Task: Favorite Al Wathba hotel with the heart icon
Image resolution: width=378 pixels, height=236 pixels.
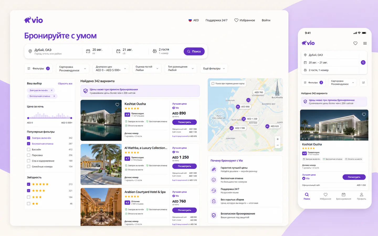Action: pyautogui.click(x=117, y=148)
